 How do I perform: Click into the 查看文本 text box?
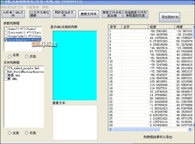(x=75, y=123)
